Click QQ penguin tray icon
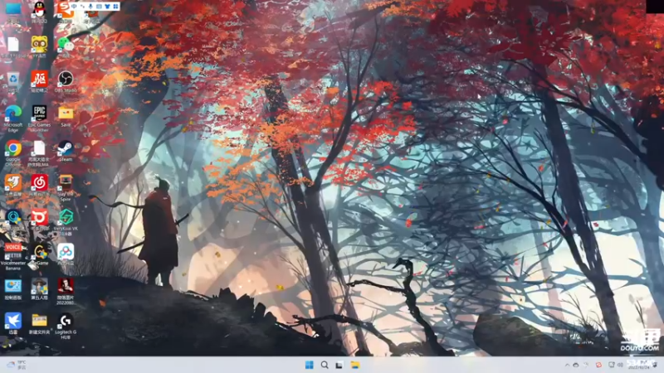Image resolution: width=664 pixels, height=373 pixels. [655, 365]
